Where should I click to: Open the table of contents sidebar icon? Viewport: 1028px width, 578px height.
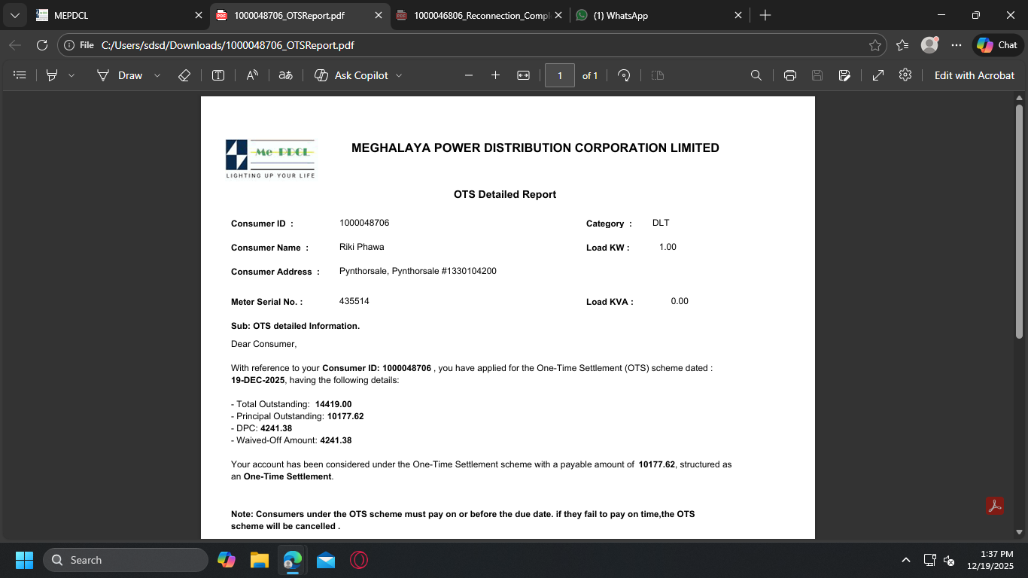click(x=20, y=75)
